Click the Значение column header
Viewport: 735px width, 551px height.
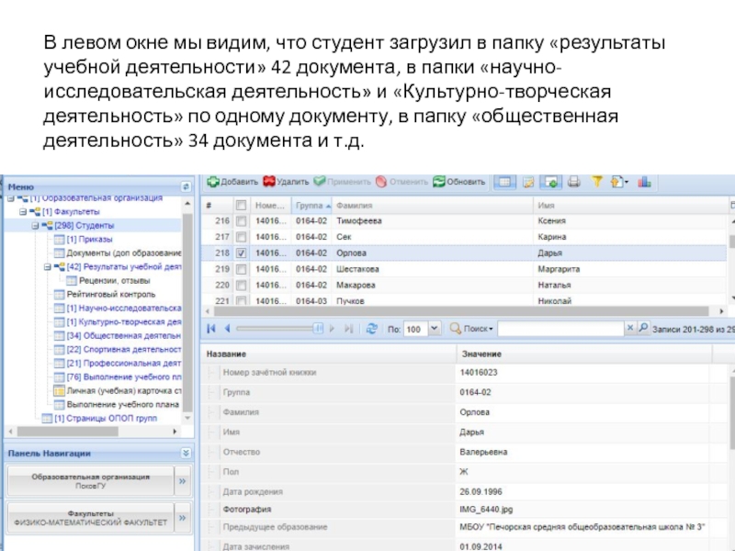[584, 354]
